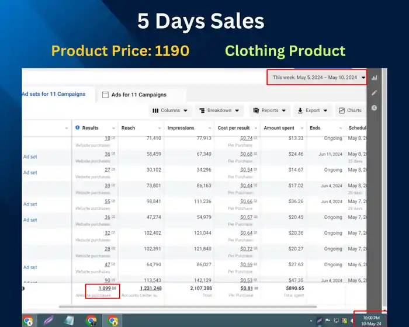Open the Columns dropdown
409x327 pixels.
tap(170, 110)
